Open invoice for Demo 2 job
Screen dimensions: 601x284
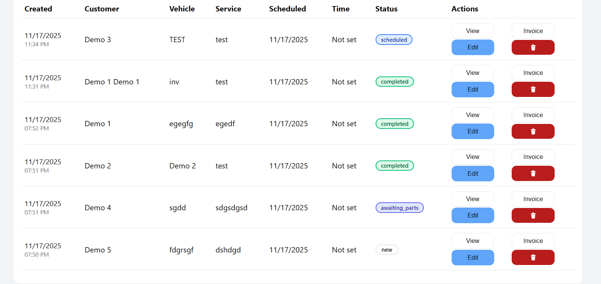[533, 157]
